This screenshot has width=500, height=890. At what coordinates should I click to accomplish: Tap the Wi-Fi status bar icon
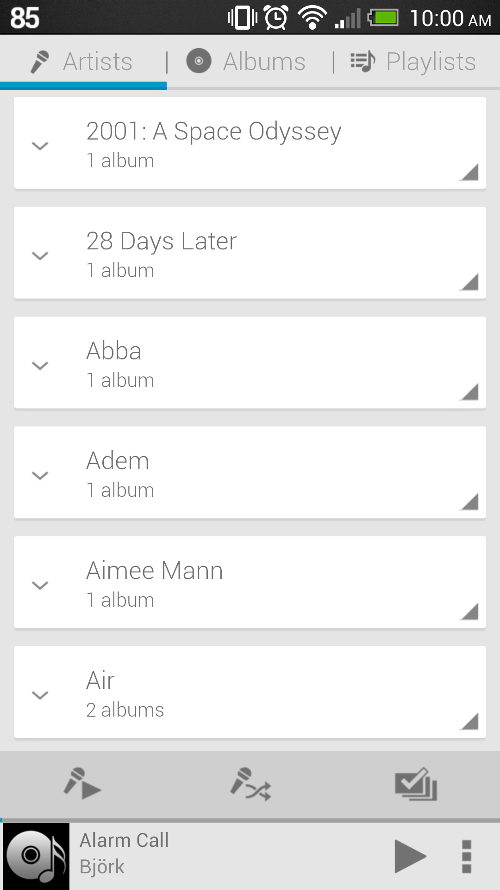tap(312, 18)
